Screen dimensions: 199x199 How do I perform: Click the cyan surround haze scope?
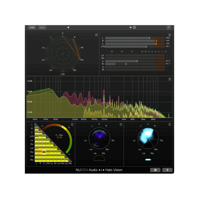point(148,138)
